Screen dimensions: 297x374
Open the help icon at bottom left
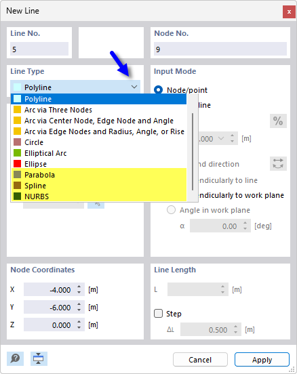(x=15, y=358)
